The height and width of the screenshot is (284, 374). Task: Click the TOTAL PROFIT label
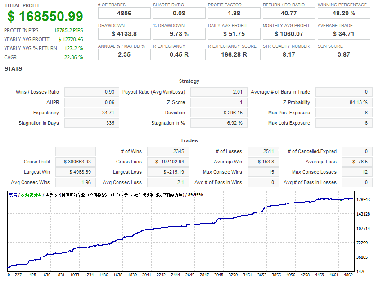(x=22, y=5)
